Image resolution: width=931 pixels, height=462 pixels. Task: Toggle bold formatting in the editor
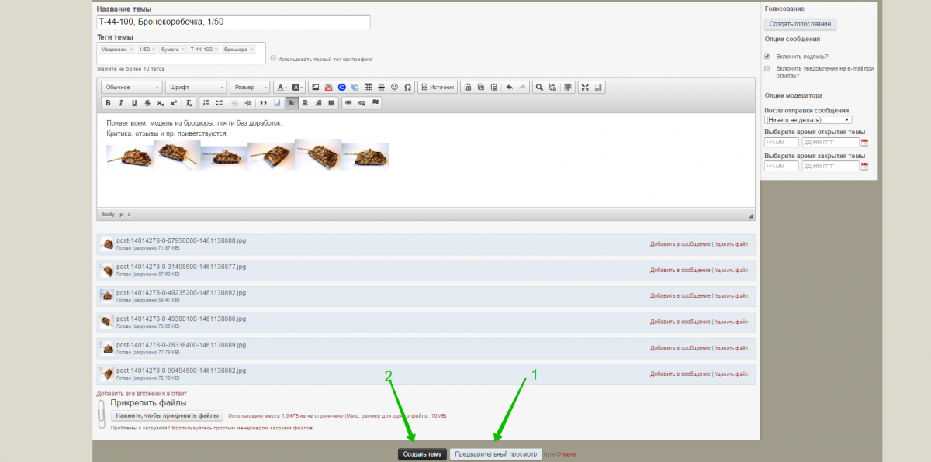tap(108, 102)
